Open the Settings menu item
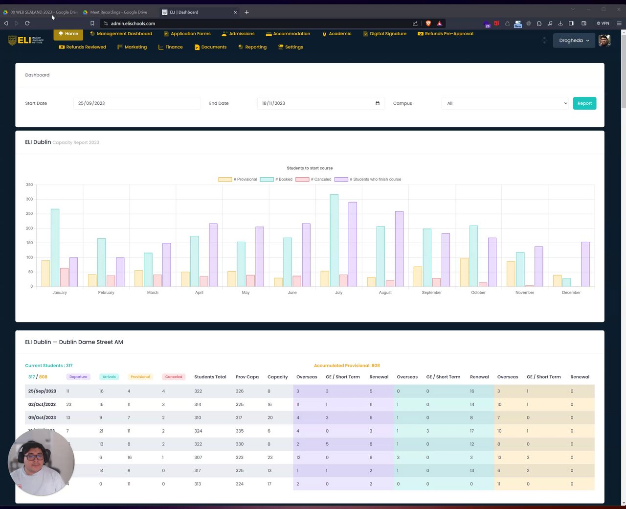Viewport: 626px width, 509px height. (291, 47)
